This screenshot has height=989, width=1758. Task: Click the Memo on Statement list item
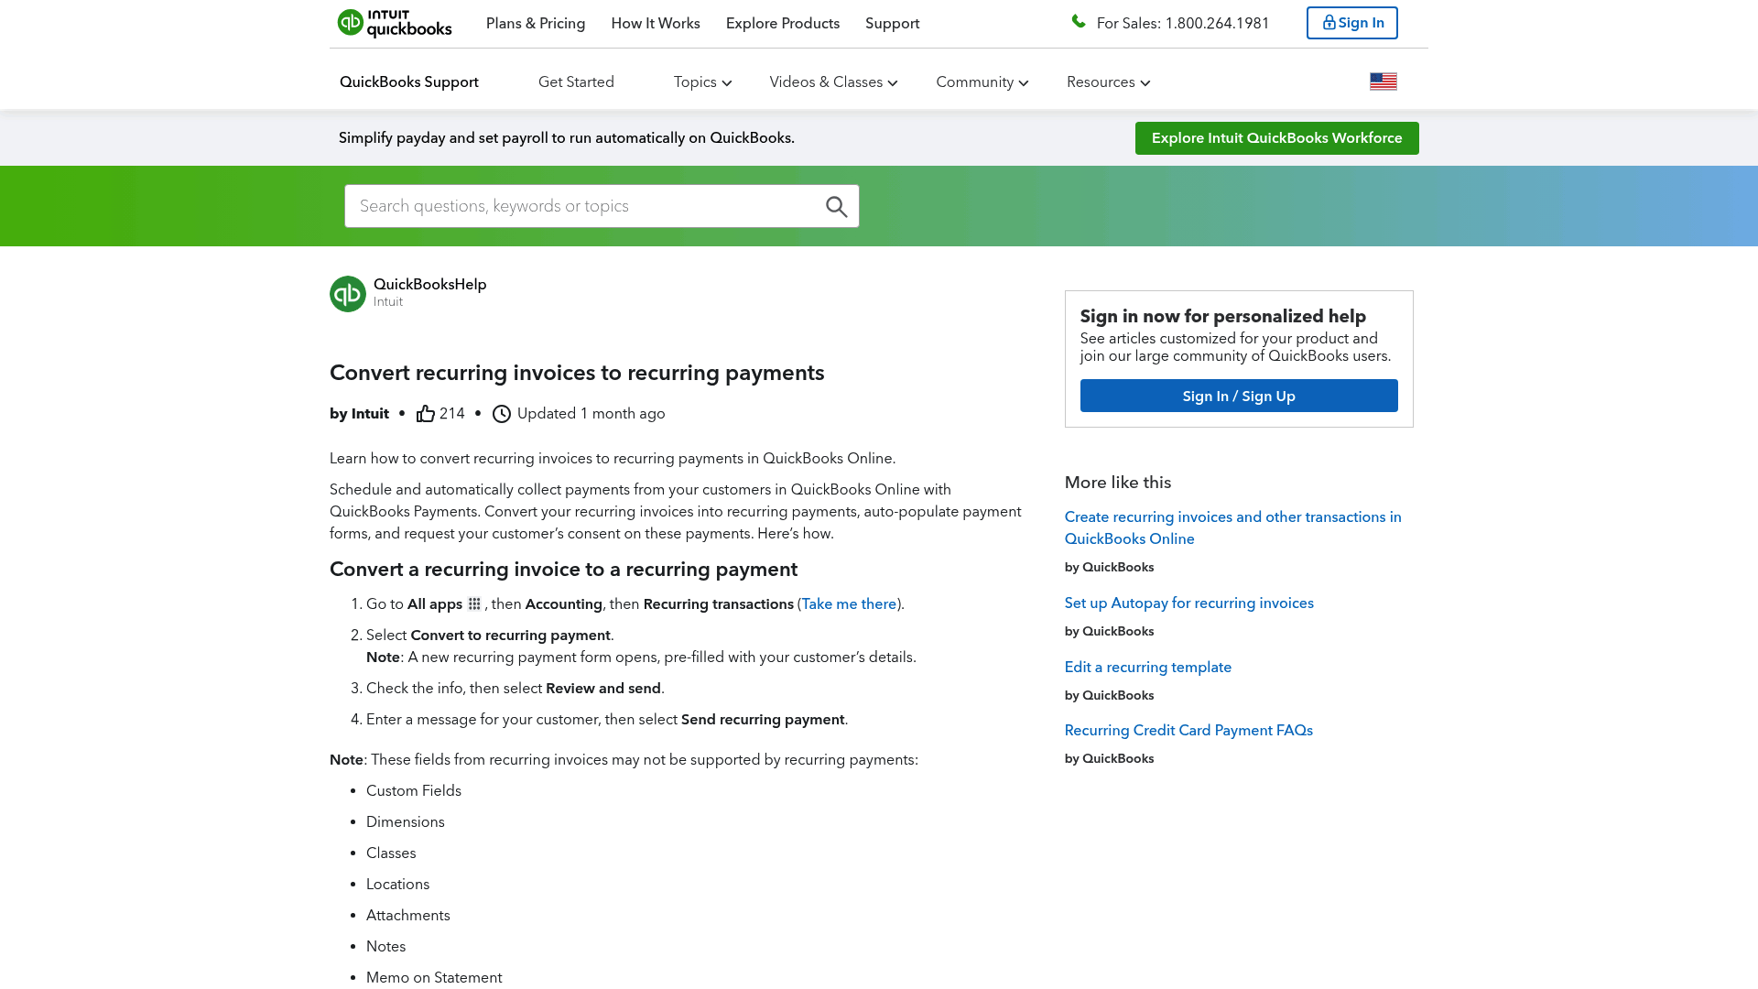434,978
